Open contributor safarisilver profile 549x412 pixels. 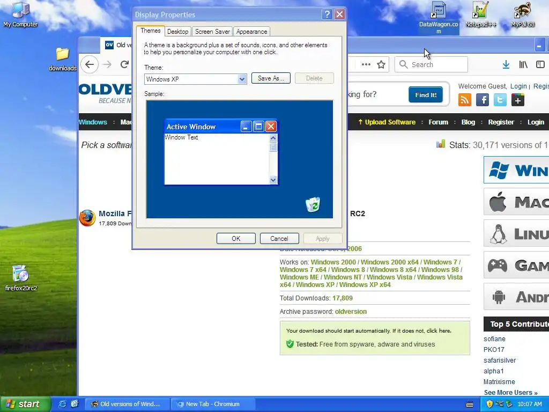500,360
